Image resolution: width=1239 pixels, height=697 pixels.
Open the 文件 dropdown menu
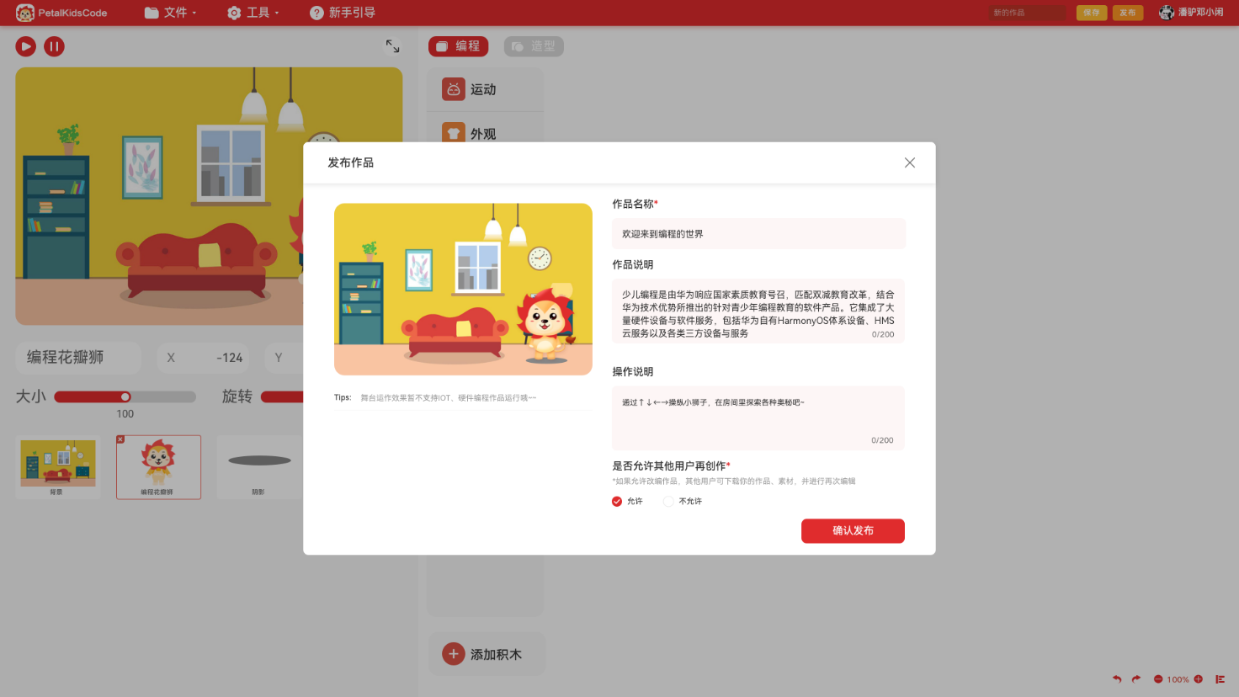tap(171, 13)
